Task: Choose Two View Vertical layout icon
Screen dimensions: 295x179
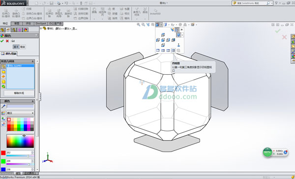Action: click(168, 51)
